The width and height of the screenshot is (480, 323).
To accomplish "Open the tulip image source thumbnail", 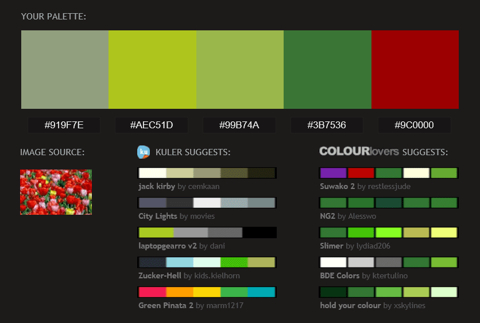I will 56,192.
